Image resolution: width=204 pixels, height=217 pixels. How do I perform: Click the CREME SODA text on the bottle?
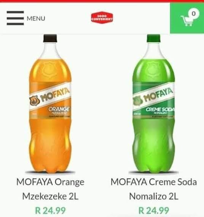click(160, 110)
